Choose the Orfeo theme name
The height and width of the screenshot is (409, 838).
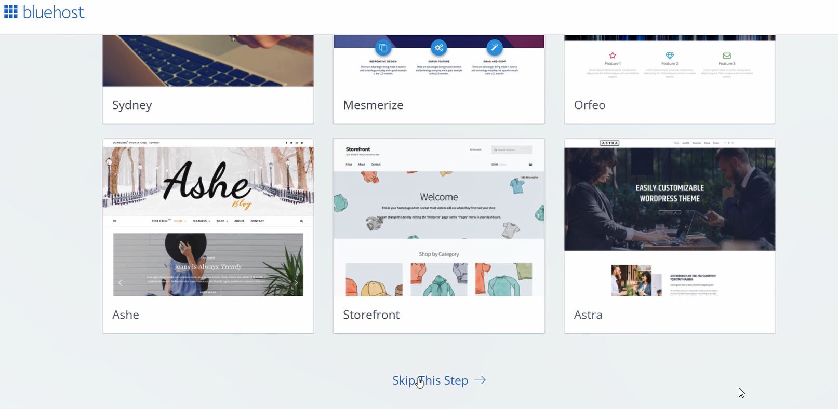click(x=590, y=105)
